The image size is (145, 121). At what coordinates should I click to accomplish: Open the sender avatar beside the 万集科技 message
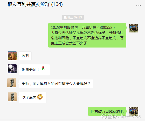(134, 28)
